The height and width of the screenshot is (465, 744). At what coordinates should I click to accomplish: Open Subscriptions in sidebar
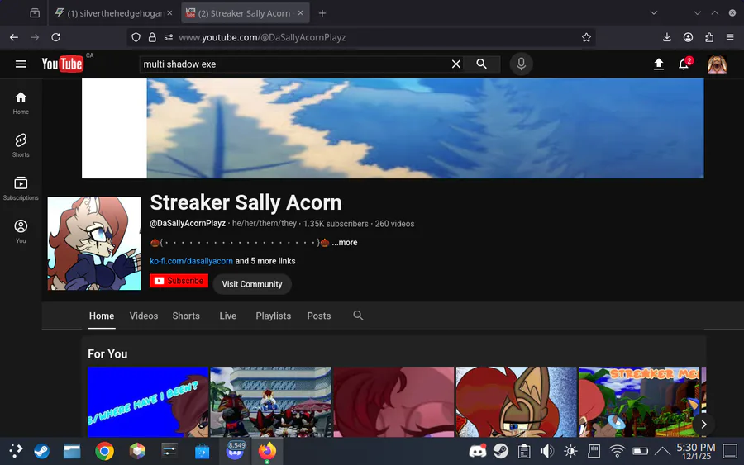21,188
